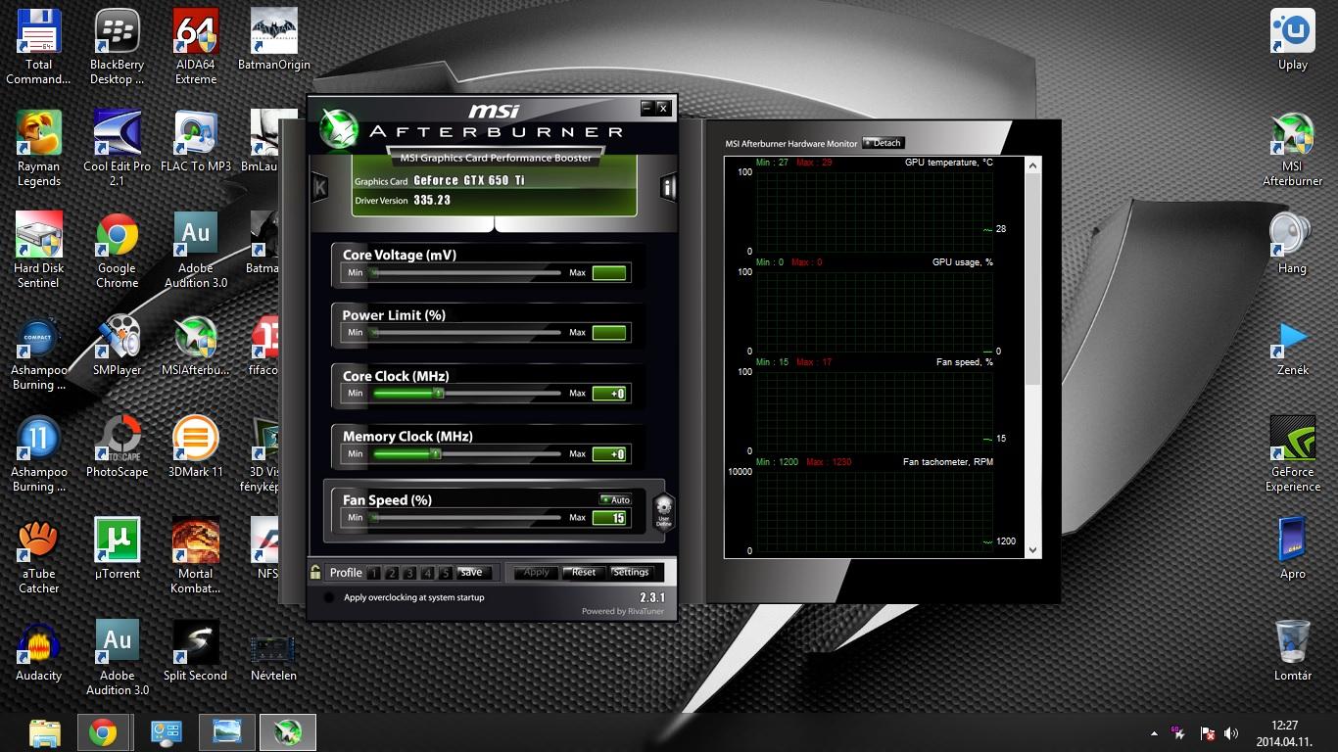This screenshot has width=1338, height=752.
Task: Click the Memory Clock +0 value field
Action: (x=609, y=454)
